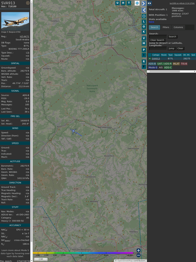Toggle the O map button
This screenshot has width=196, height=262.
[144, 26]
